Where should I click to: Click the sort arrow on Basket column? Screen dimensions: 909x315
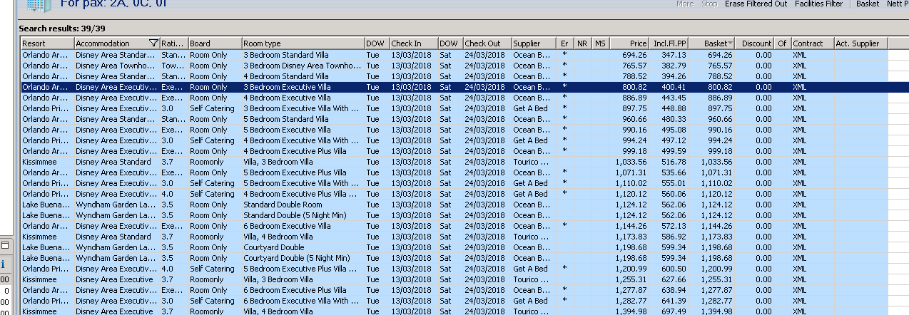click(x=730, y=44)
